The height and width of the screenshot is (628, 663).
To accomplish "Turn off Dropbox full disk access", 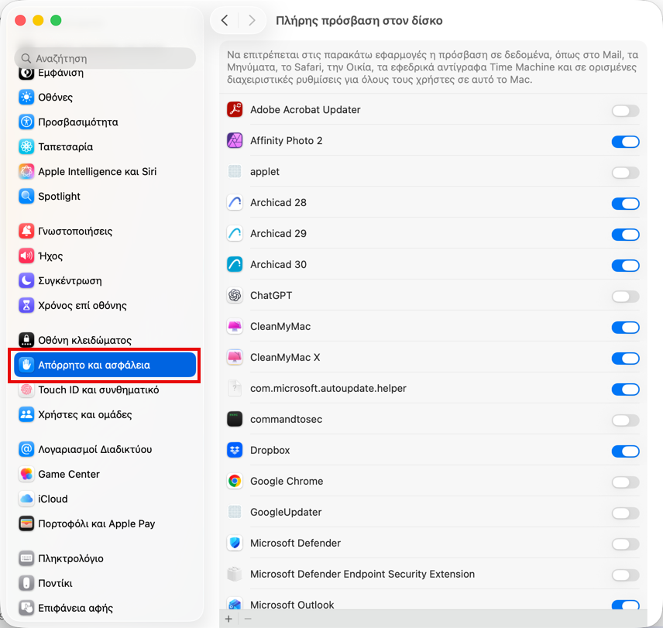I will [625, 451].
